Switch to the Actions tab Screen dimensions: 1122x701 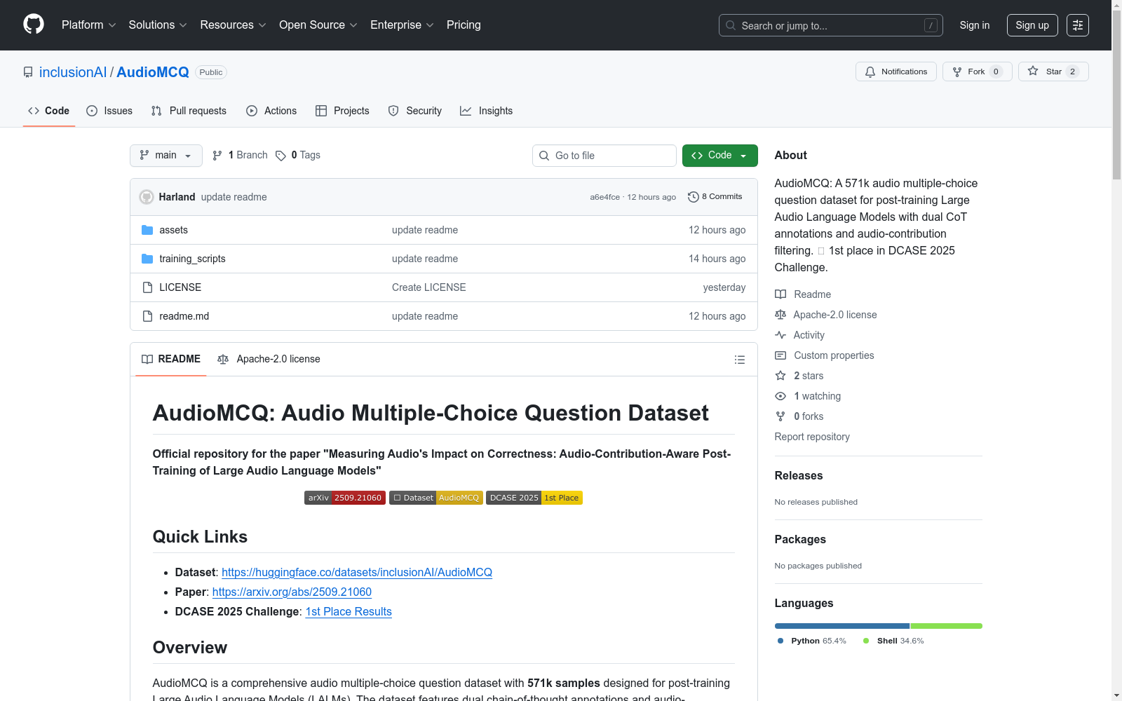pyautogui.click(x=271, y=111)
